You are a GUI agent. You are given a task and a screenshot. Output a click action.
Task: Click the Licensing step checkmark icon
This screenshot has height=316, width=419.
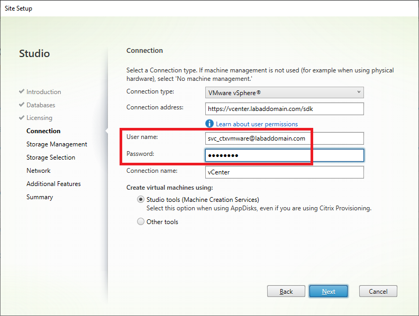click(x=22, y=118)
